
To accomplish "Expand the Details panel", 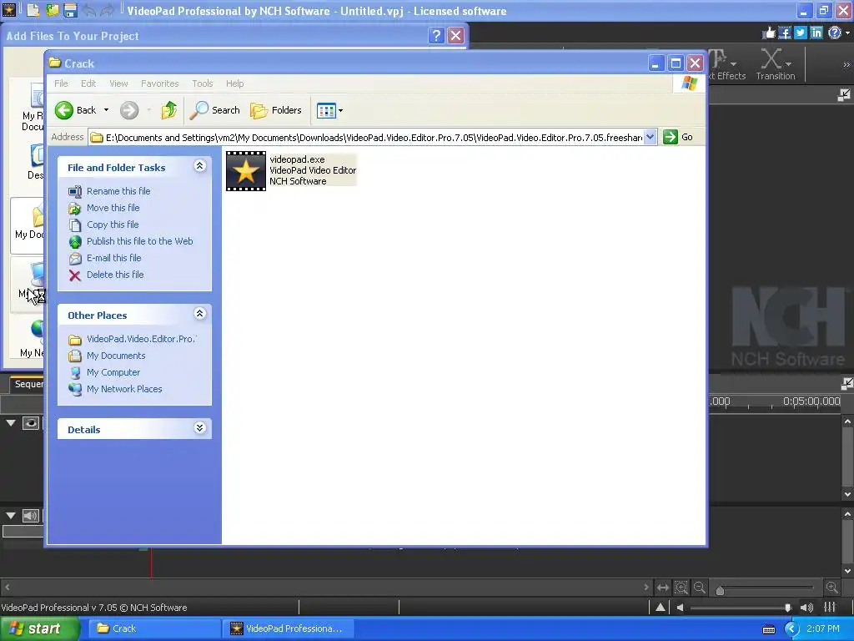I will [x=200, y=428].
